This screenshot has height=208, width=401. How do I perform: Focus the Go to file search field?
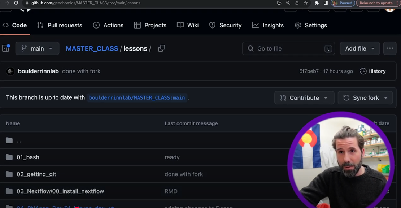[x=288, y=48]
